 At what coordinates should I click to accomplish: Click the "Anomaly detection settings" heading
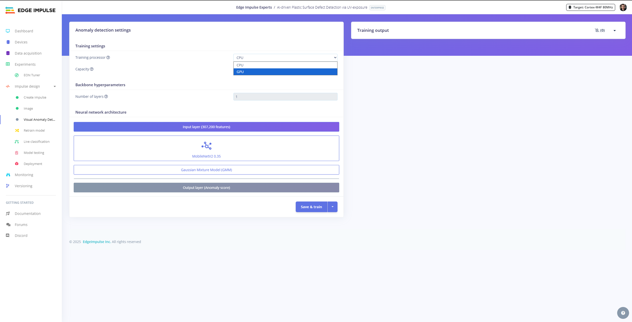click(x=103, y=30)
